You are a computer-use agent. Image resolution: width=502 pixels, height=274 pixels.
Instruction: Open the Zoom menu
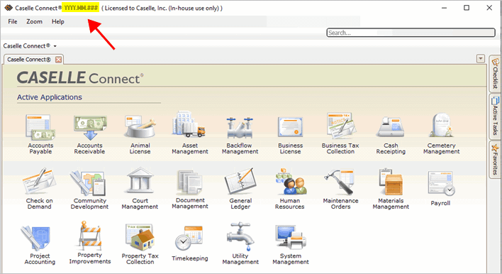coord(34,21)
